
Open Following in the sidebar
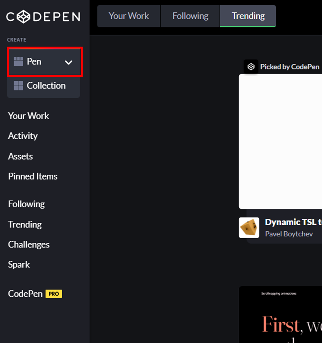(27, 204)
